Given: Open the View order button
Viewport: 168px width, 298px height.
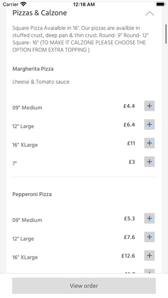Looking at the screenshot, I should click(x=84, y=286).
